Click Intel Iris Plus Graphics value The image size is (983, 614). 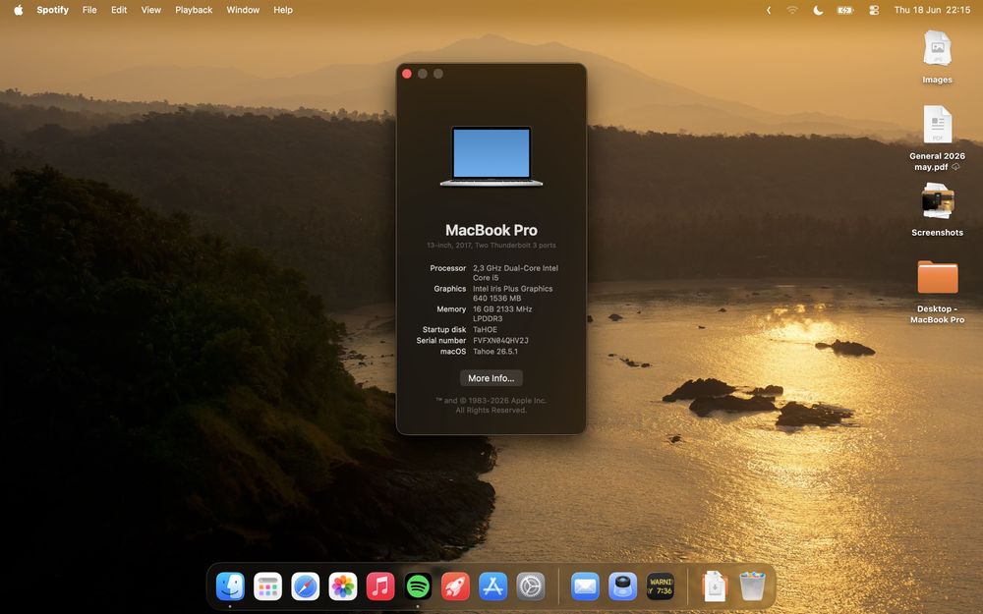tap(513, 293)
